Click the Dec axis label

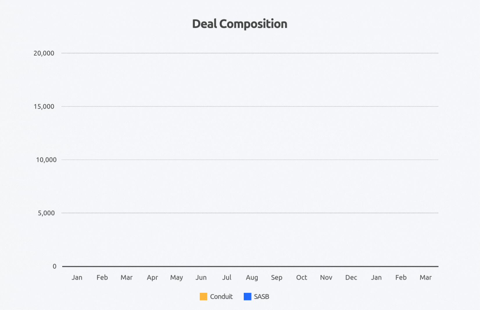(x=351, y=277)
